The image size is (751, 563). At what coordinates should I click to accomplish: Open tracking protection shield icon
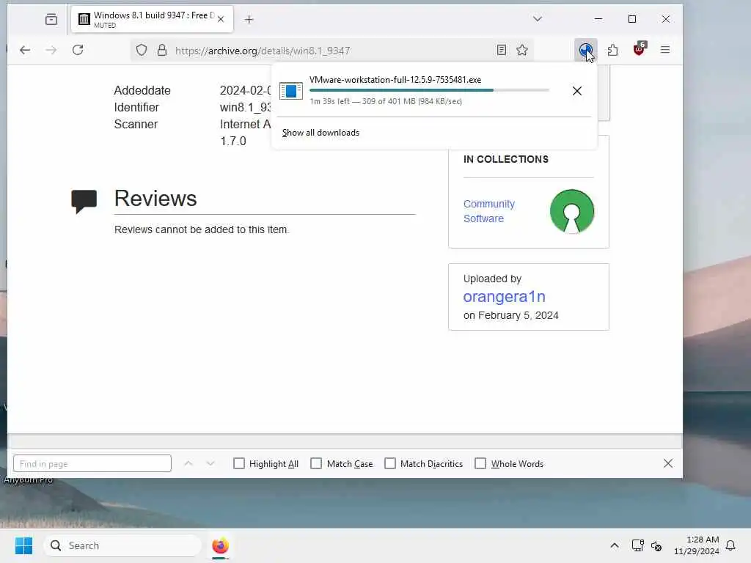coord(142,50)
